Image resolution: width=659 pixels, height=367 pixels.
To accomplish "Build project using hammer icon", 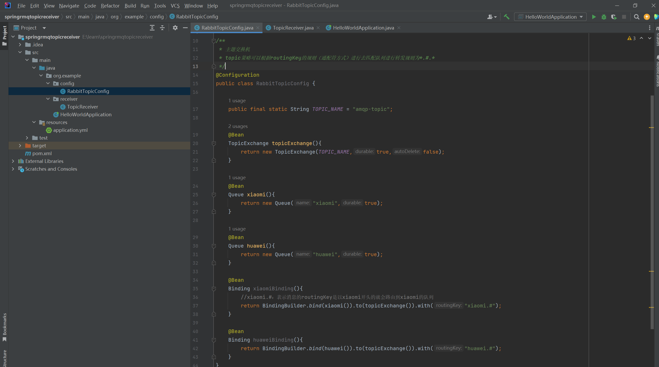I will [x=507, y=17].
